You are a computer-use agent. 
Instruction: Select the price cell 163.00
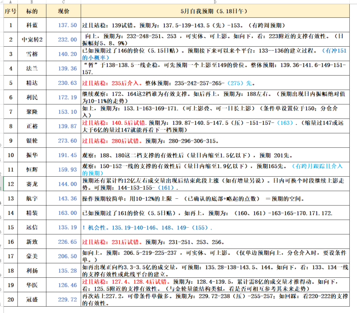point(63,213)
